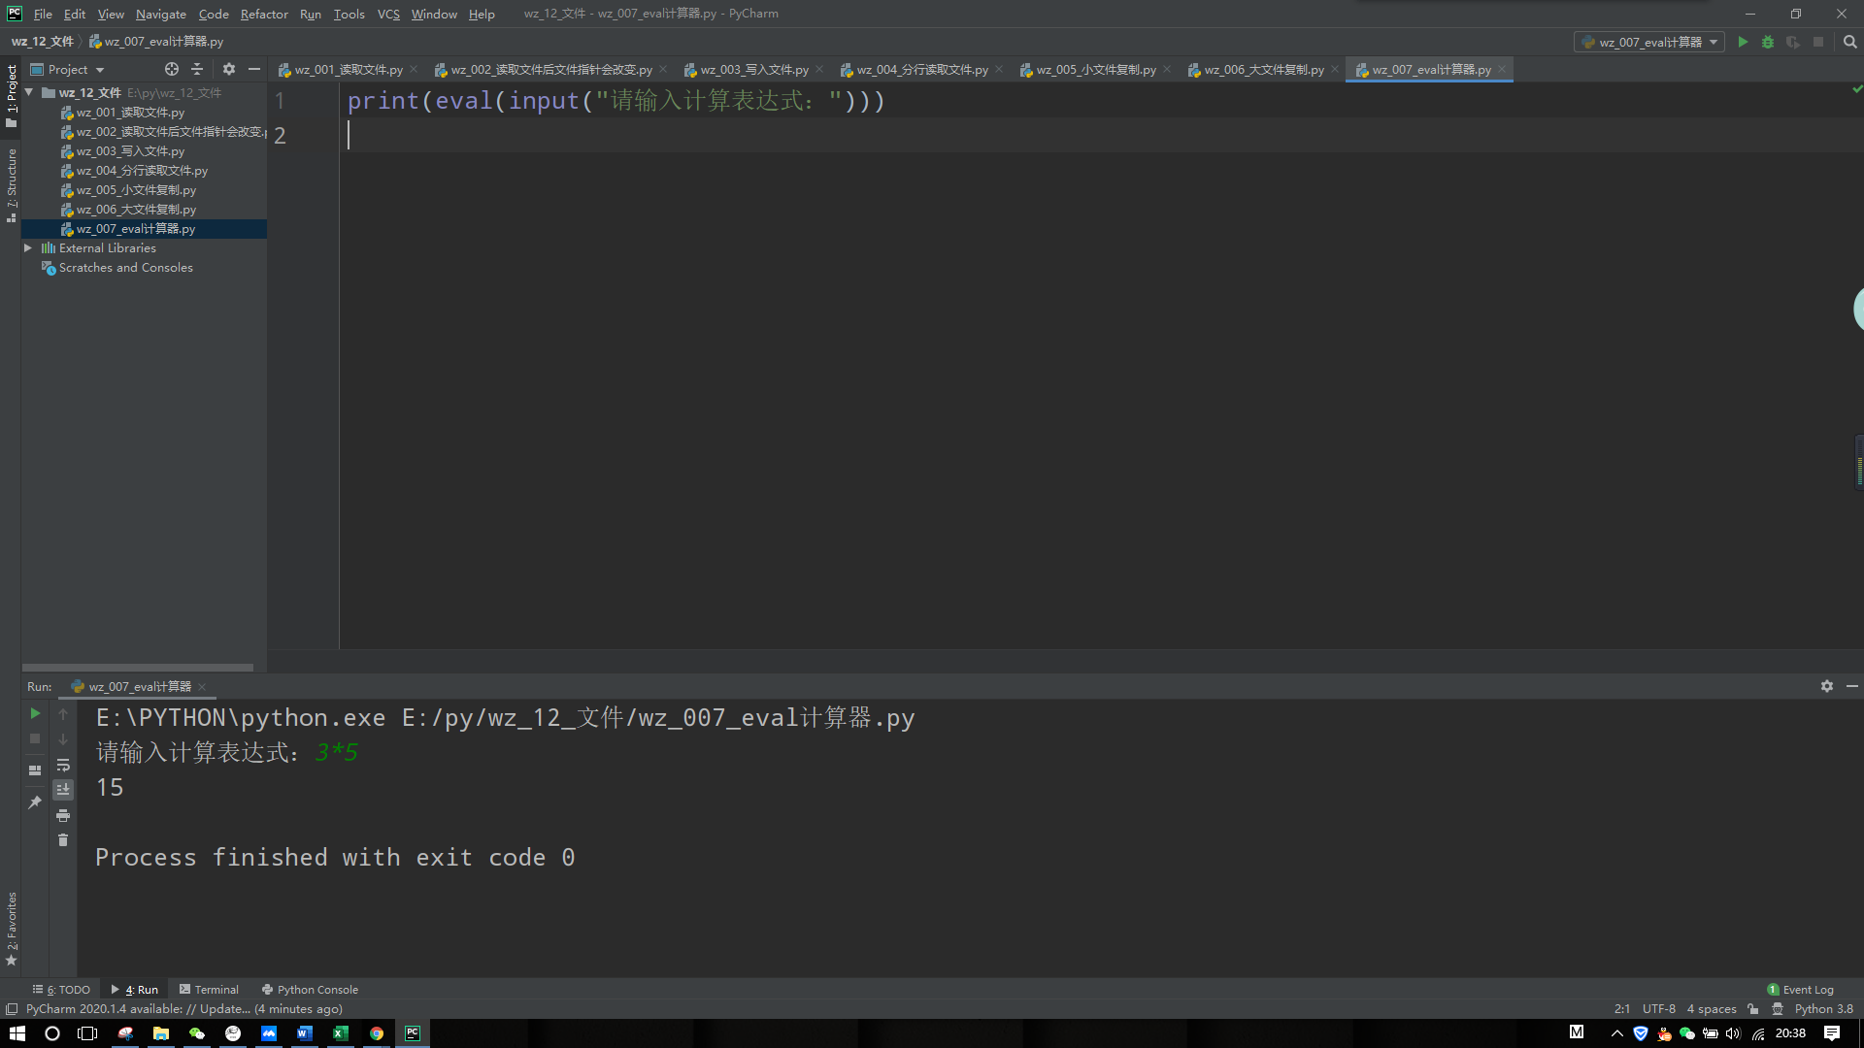Click the Clear All trash icon in Run panel
Viewport: 1864px width, 1048px height.
click(x=63, y=840)
